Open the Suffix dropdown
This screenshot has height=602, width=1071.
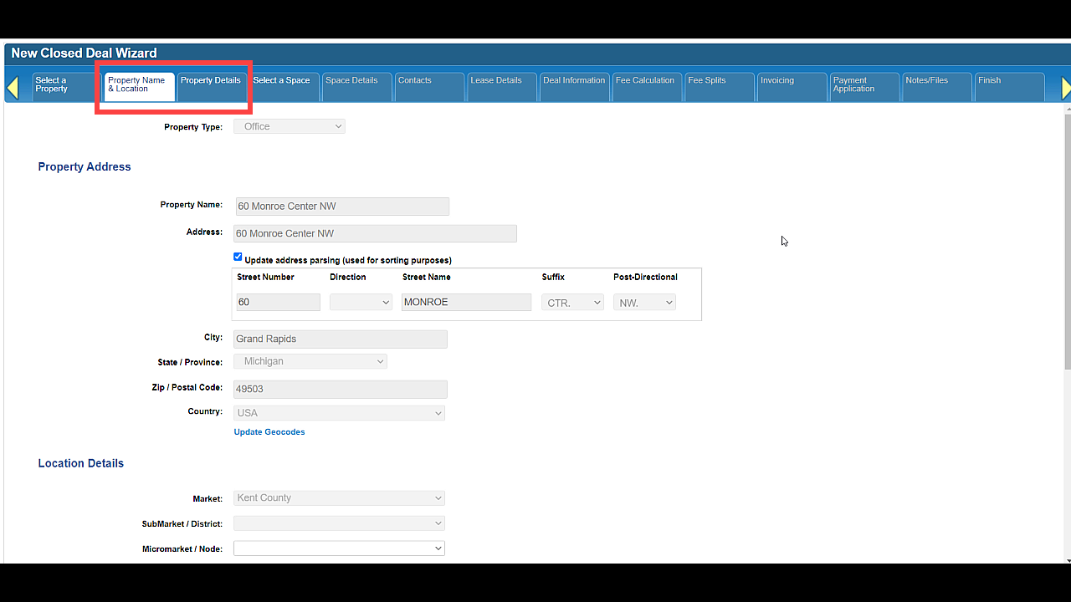(x=573, y=303)
